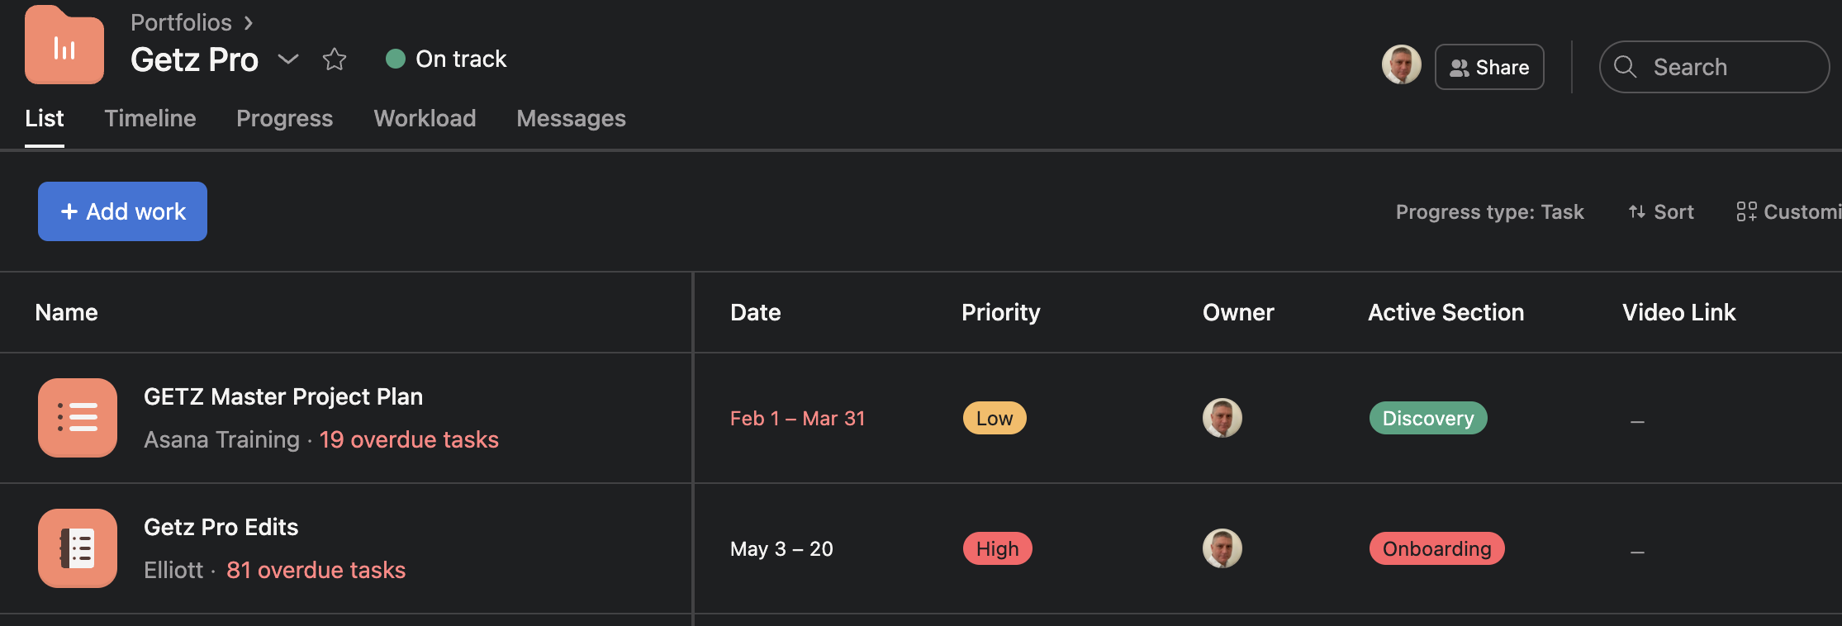Viewport: 1842px width, 626px height.
Task: Open the GETZ Master Project Plan project icon
Action: coord(77,418)
